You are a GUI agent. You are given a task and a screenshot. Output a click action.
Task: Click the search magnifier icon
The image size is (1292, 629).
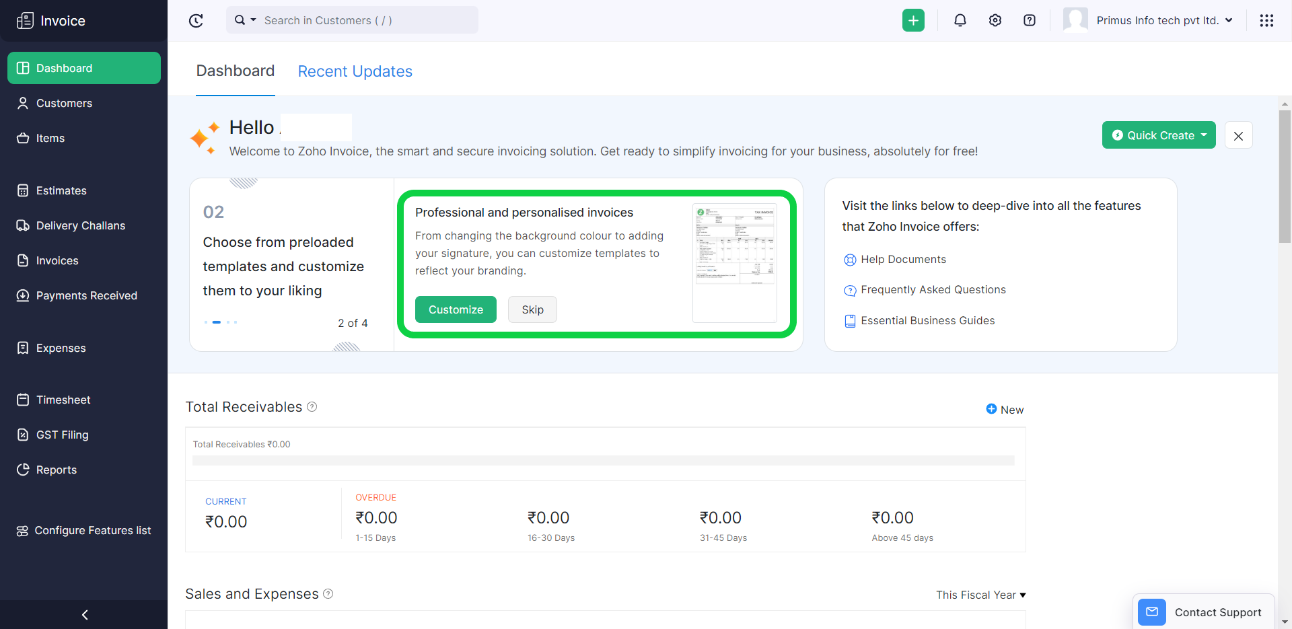pyautogui.click(x=240, y=20)
